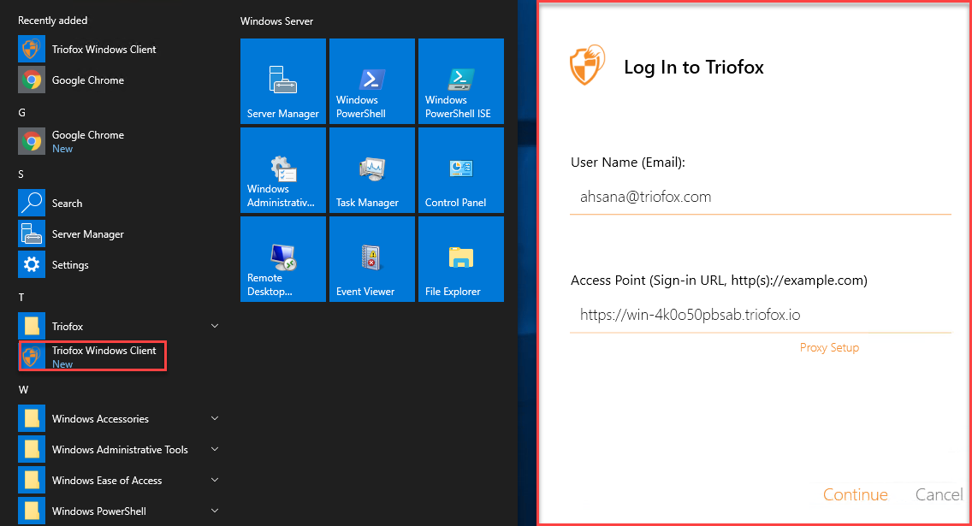Open the Proxy Setup link
This screenshot has width=972, height=526.
pyautogui.click(x=829, y=347)
